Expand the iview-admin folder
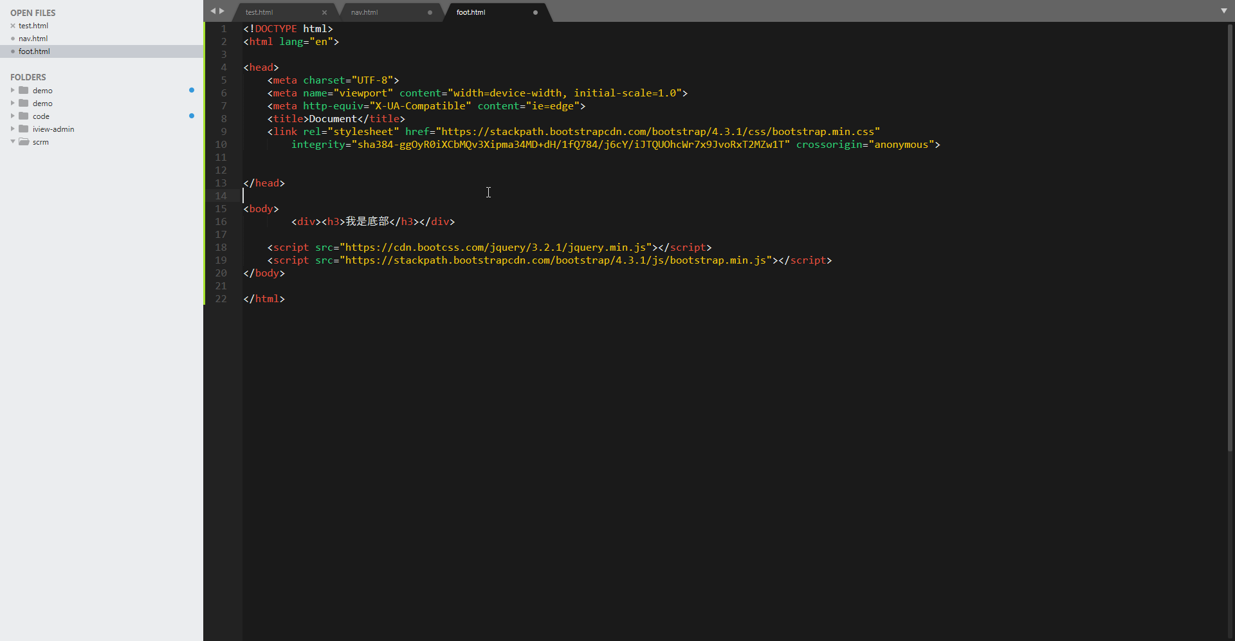 (13, 129)
